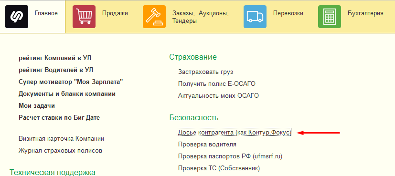
Task: Open Журнал страховых полисов
Action: coord(60,151)
